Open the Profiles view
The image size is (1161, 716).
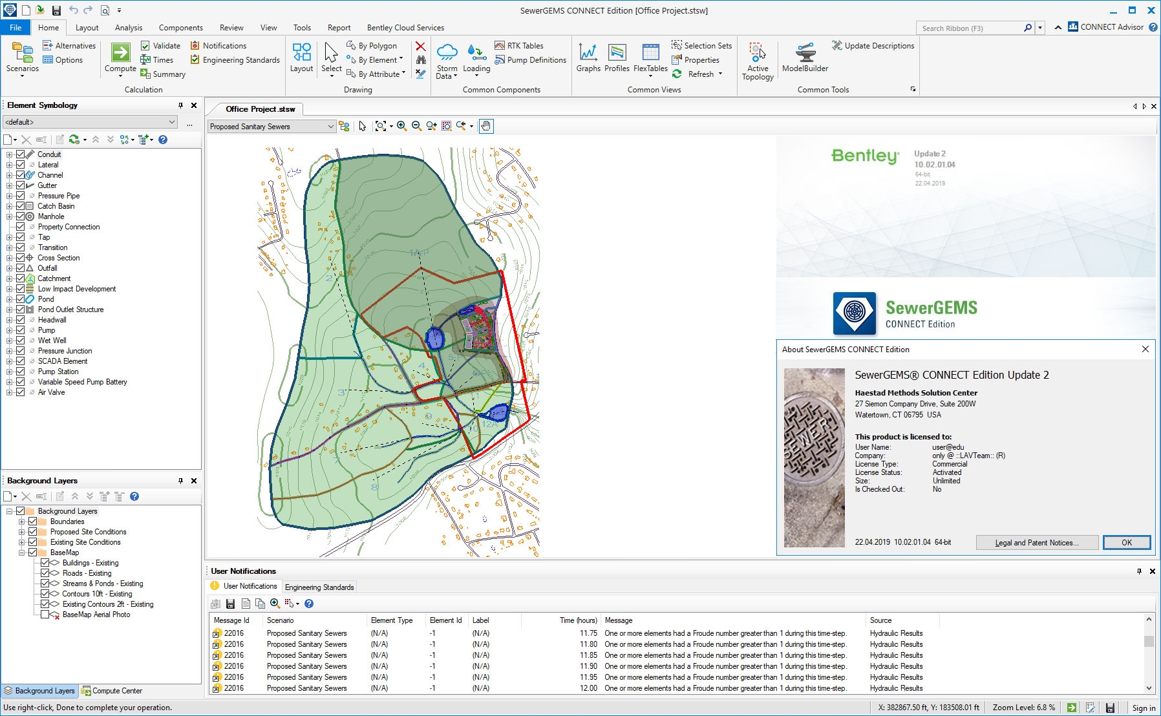tap(617, 58)
